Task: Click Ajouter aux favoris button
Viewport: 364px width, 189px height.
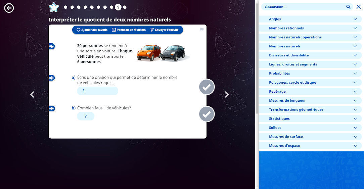Action: click(x=92, y=30)
